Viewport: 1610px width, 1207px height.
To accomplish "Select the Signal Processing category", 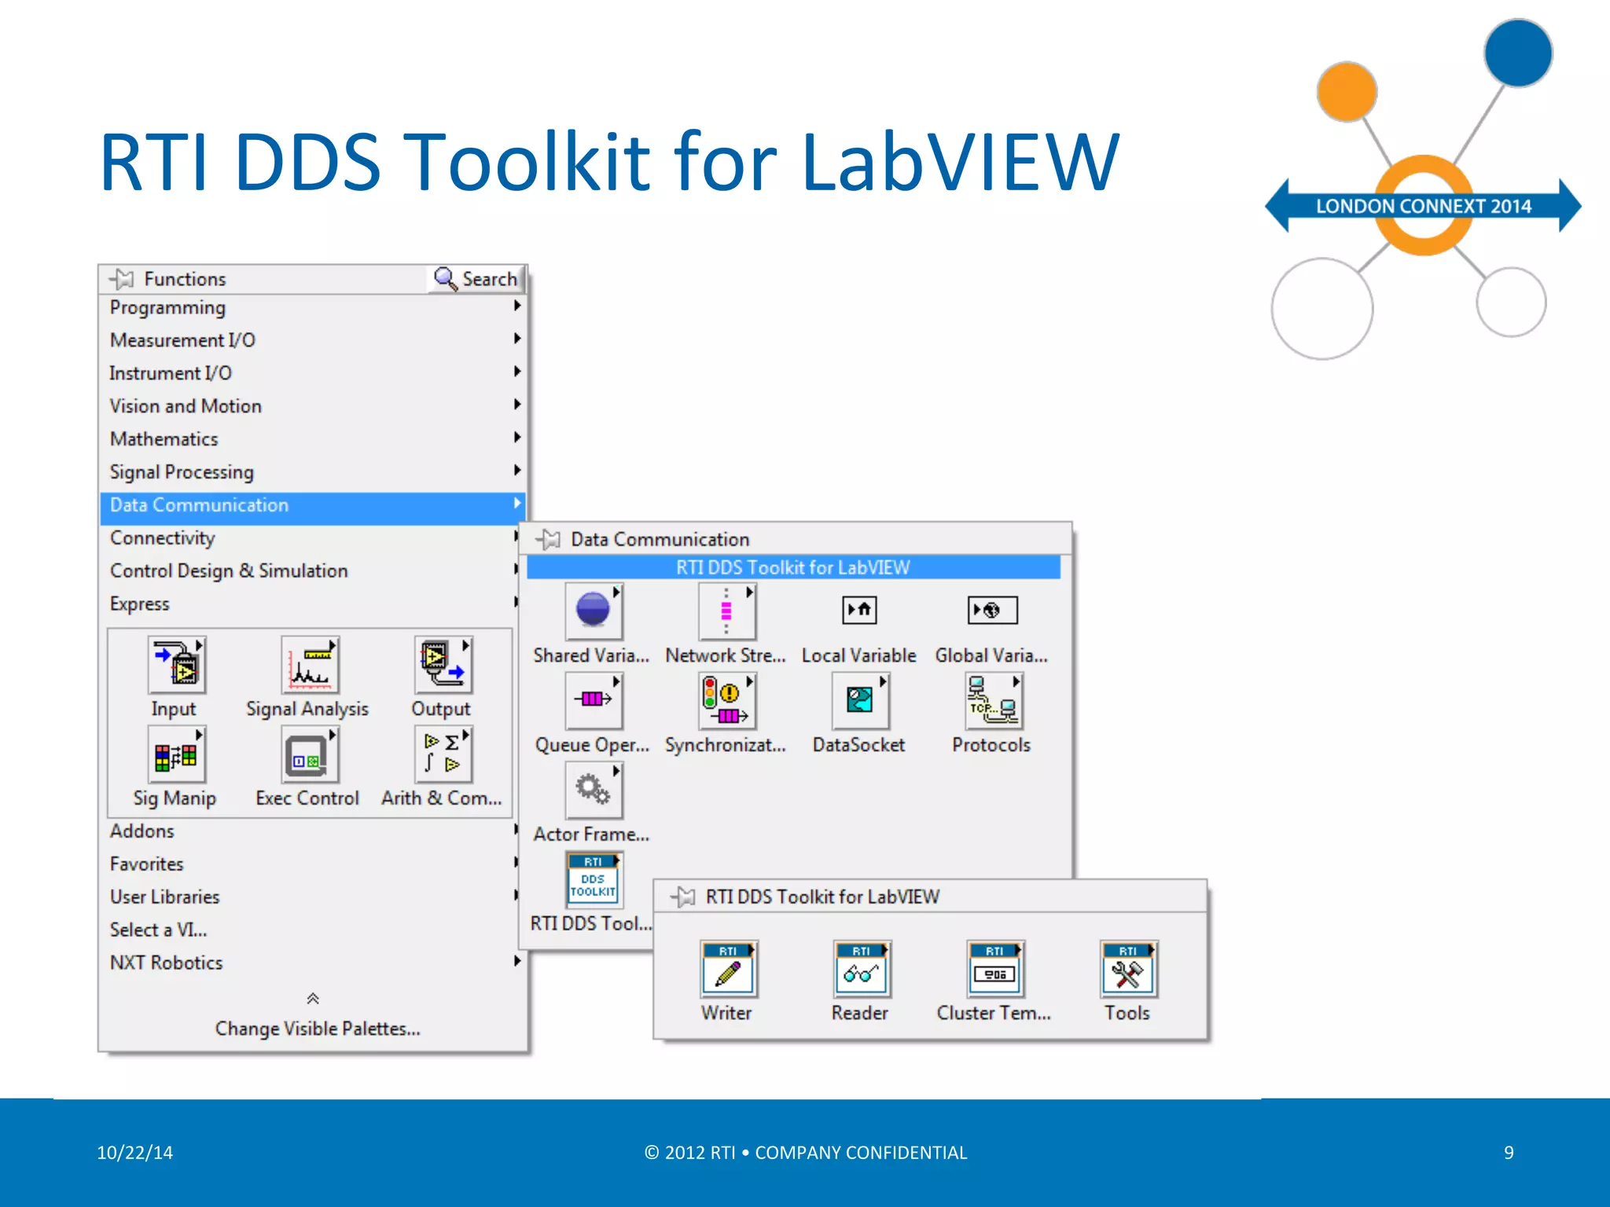I will tap(313, 472).
